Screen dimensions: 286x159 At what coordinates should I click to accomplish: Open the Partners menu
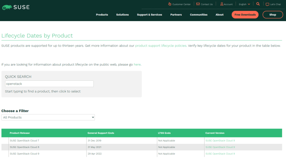176,15
